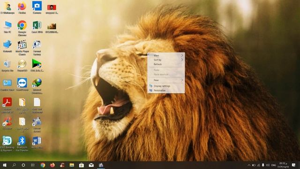Open Word 2016 desktop shortcut

pos(37,142)
